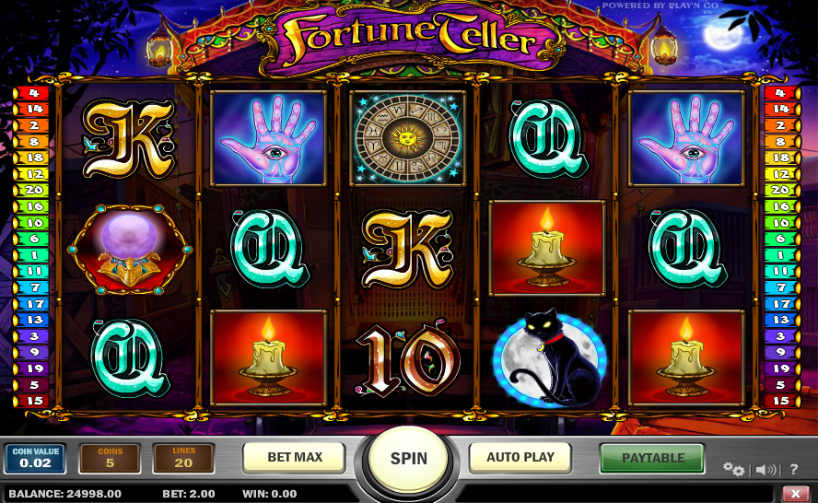Click the crystal ball symbol
The height and width of the screenshot is (503, 818).
[129, 249]
